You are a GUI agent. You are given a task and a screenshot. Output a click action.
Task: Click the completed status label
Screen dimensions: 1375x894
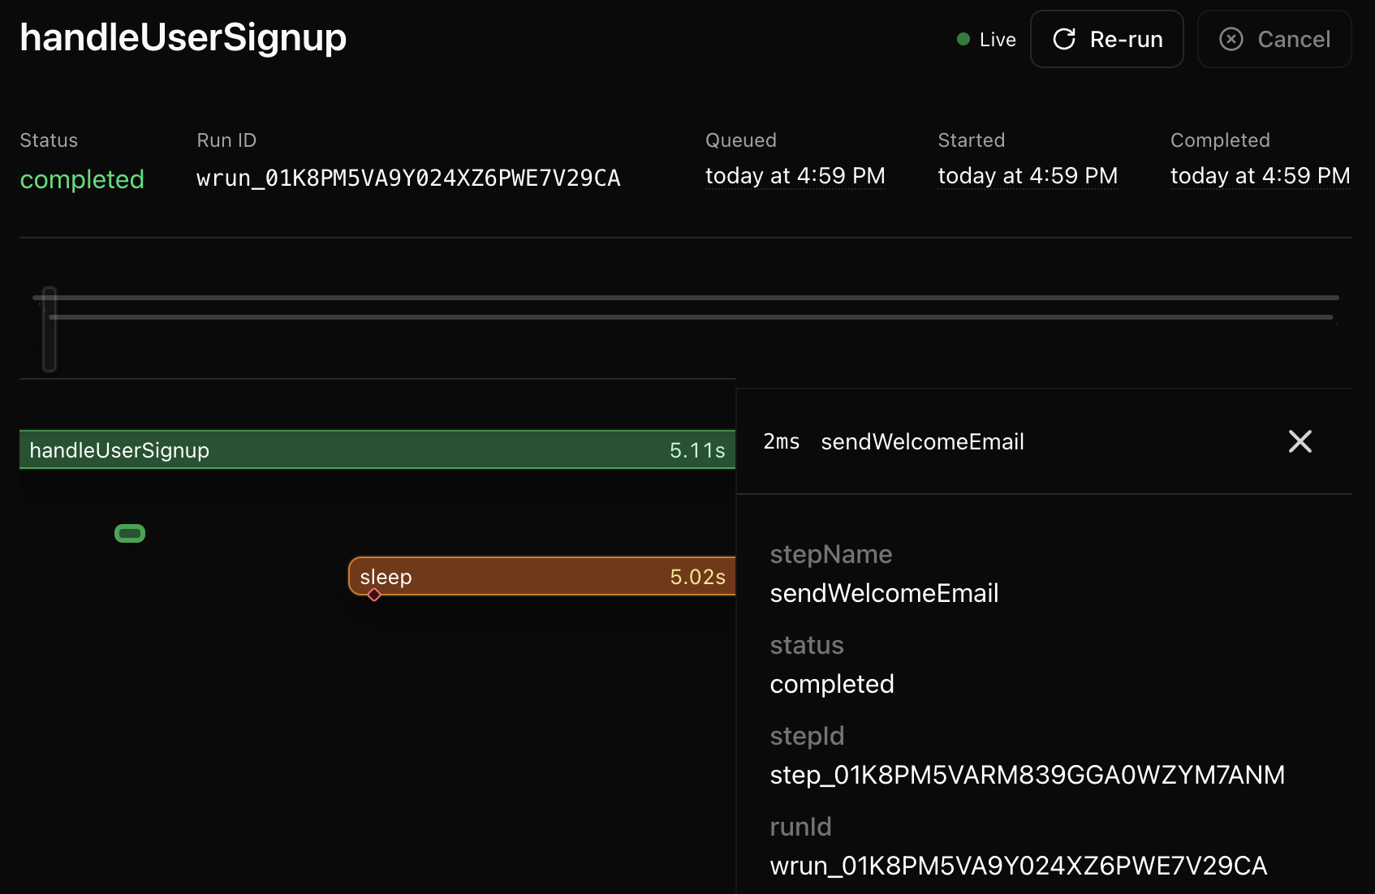tap(81, 179)
